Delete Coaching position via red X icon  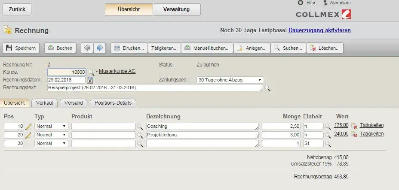[354, 126]
